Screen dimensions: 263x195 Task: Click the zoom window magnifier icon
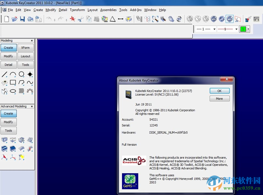pos(155,19)
